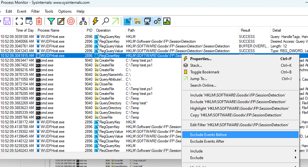Toggle Show Network Activity icon
The width and height of the screenshot is (308, 167).
tap(147, 21)
